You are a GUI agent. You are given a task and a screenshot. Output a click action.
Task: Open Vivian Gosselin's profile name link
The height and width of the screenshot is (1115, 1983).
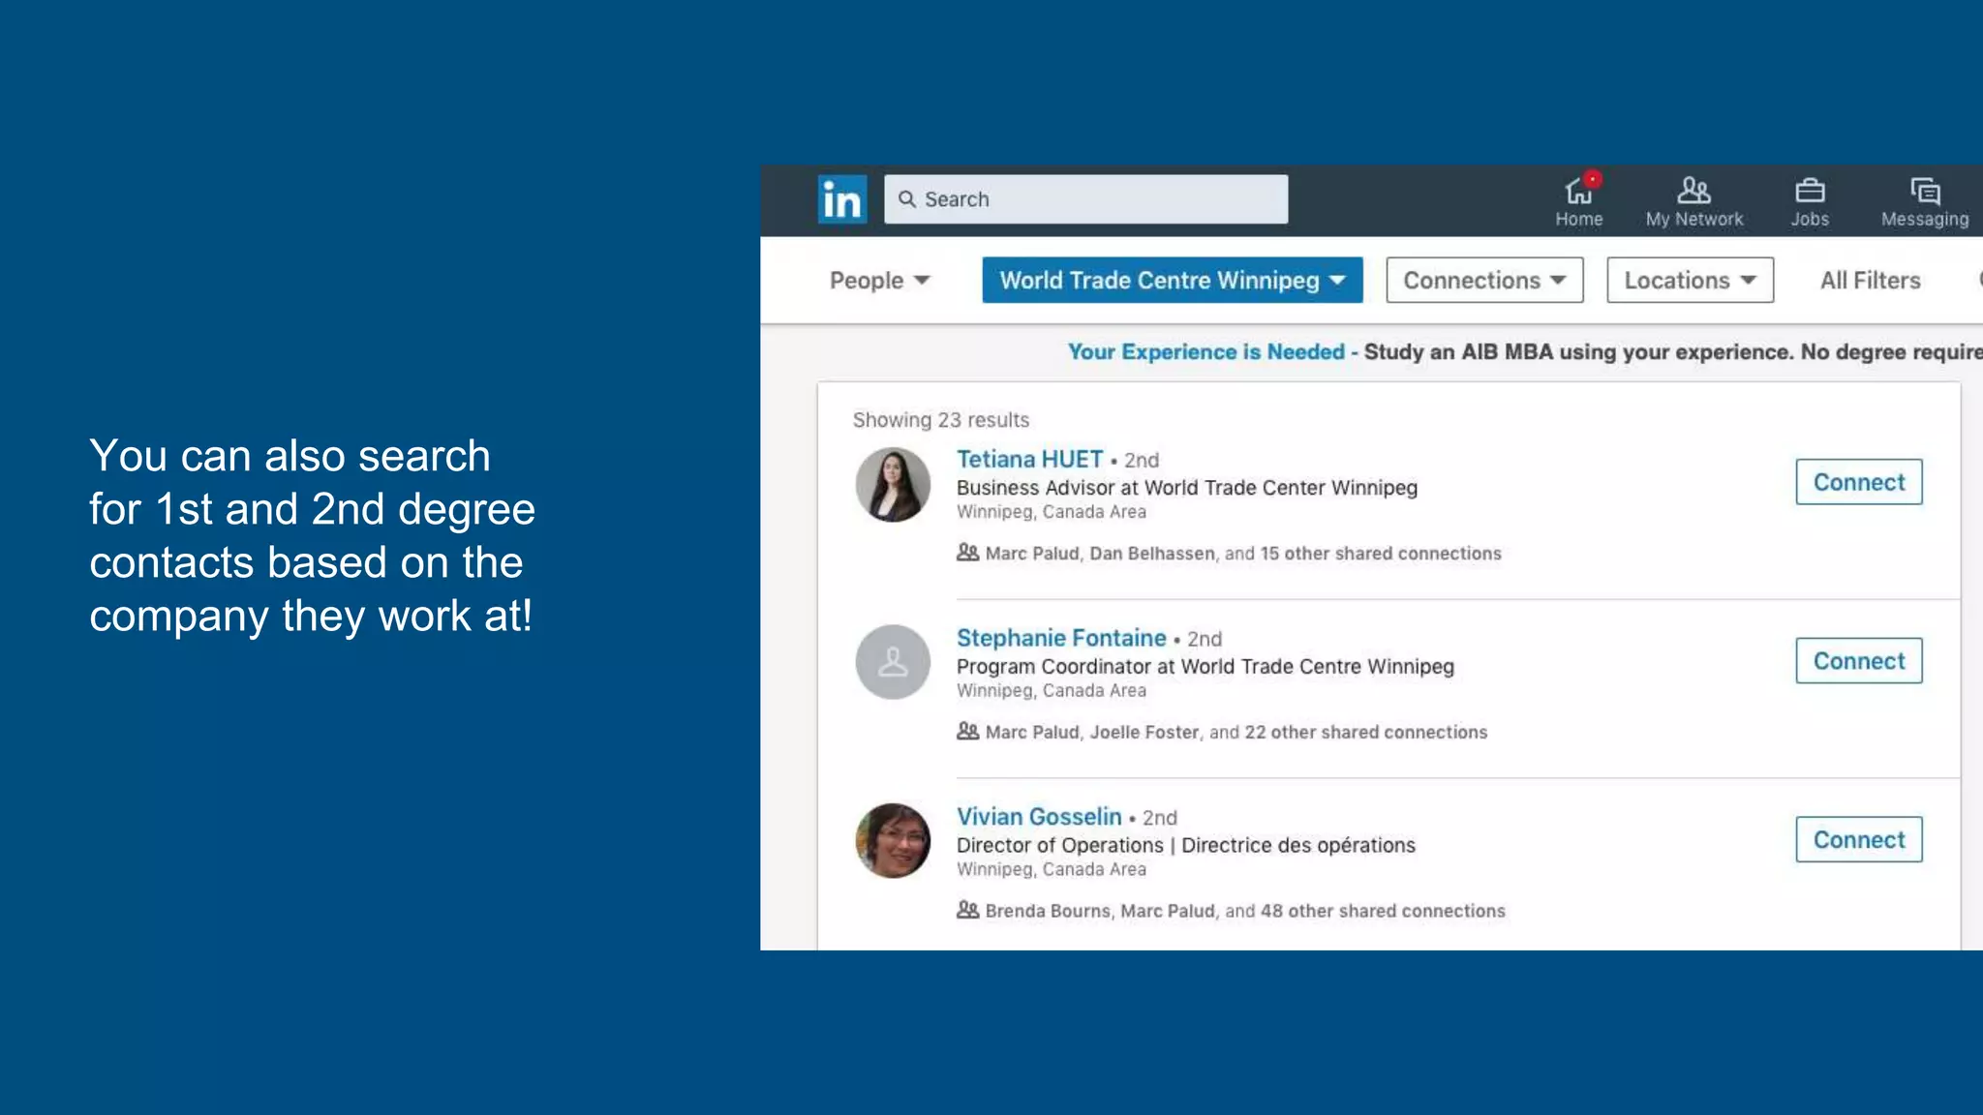(x=1039, y=817)
